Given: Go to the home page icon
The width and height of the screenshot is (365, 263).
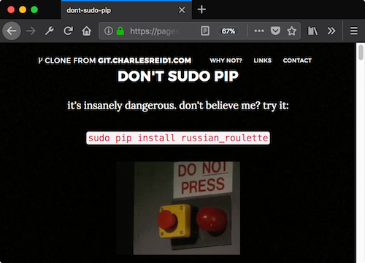Looking at the screenshot, I should point(86,31).
